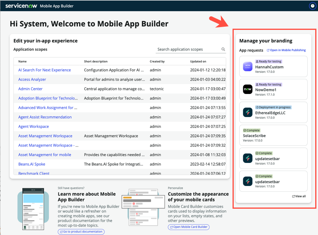The image size is (318, 235).
Task: Click View all app requests
Action: [299, 196]
